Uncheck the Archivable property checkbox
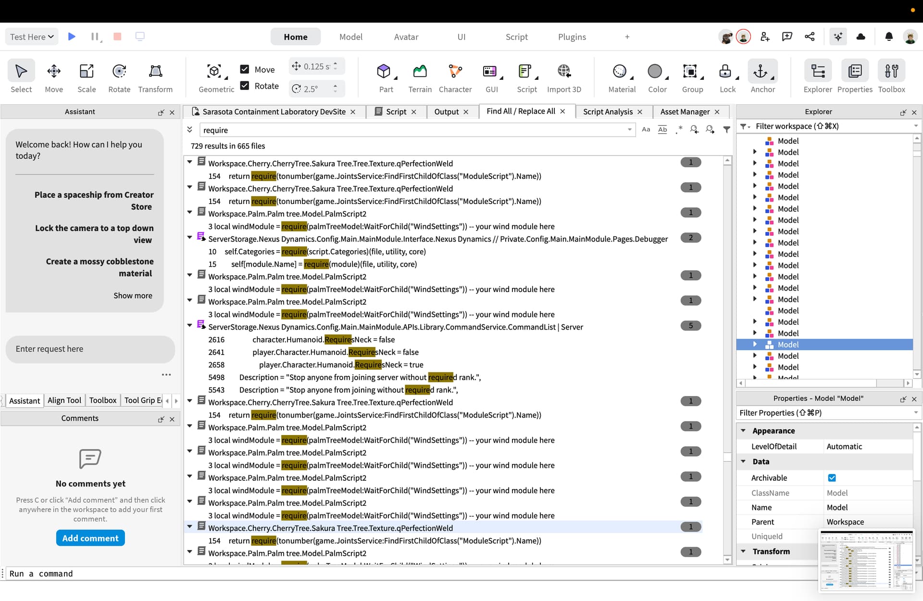This screenshot has height=601, width=923. (x=832, y=478)
